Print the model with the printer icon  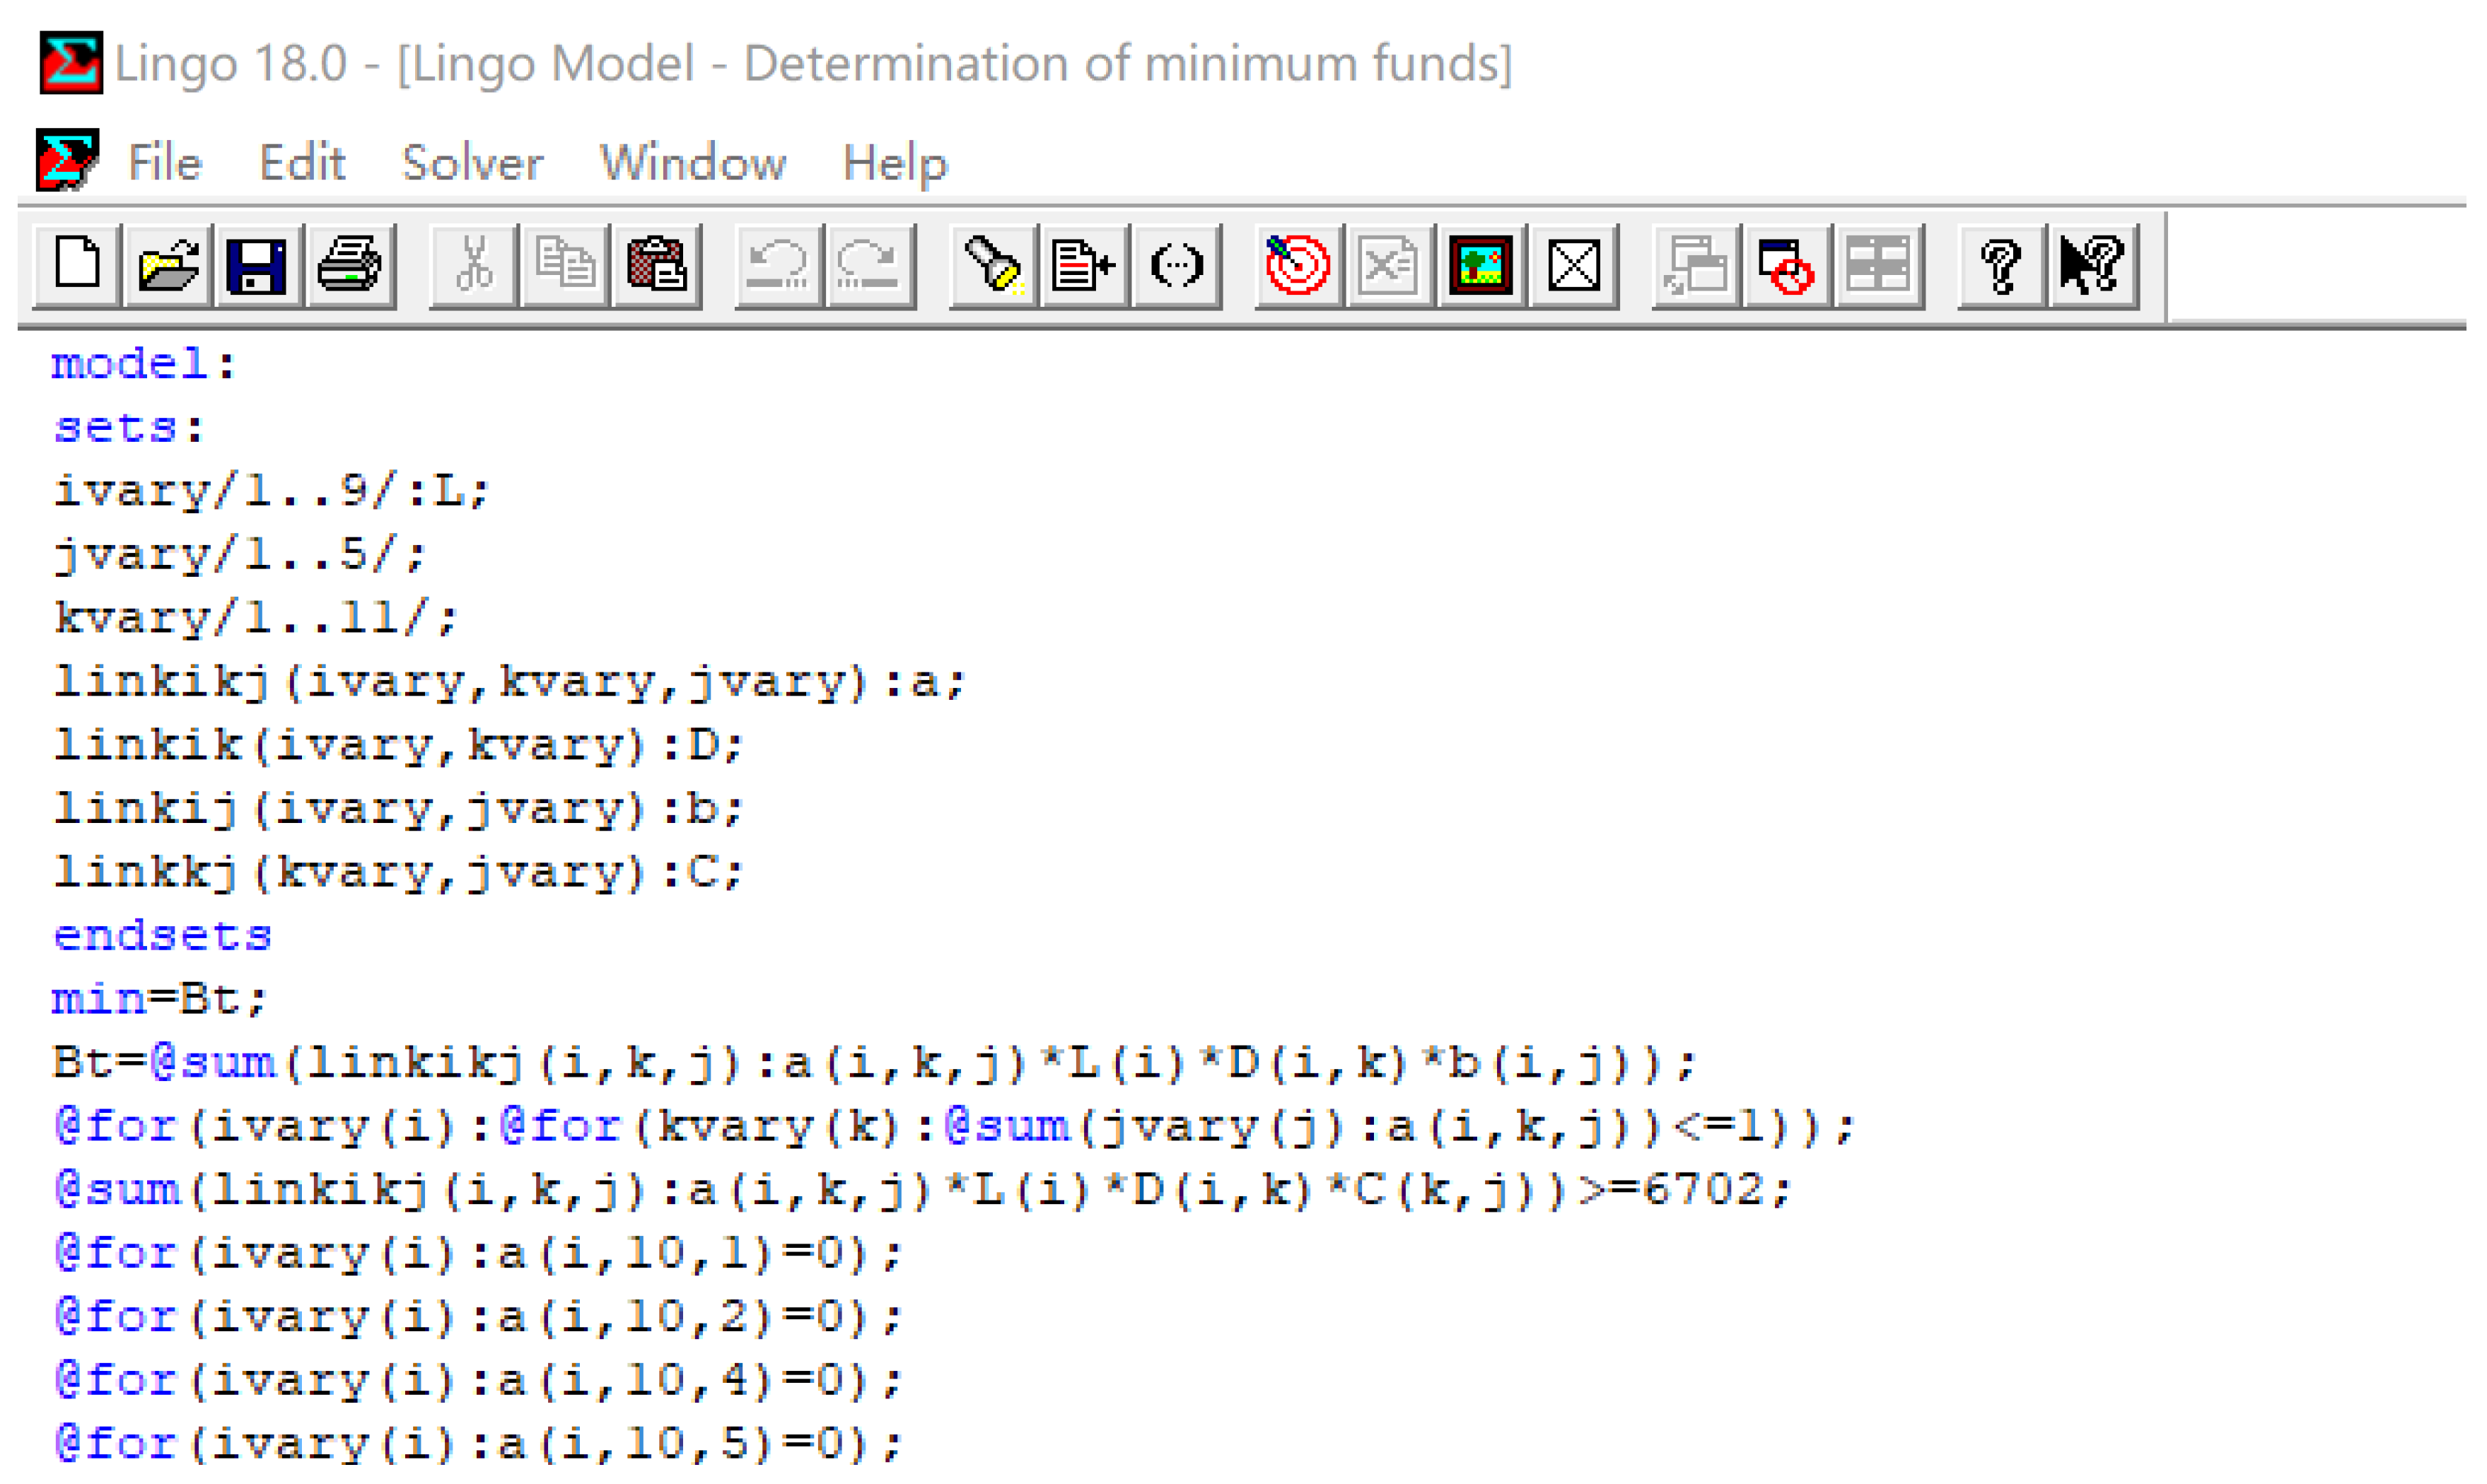tap(349, 266)
